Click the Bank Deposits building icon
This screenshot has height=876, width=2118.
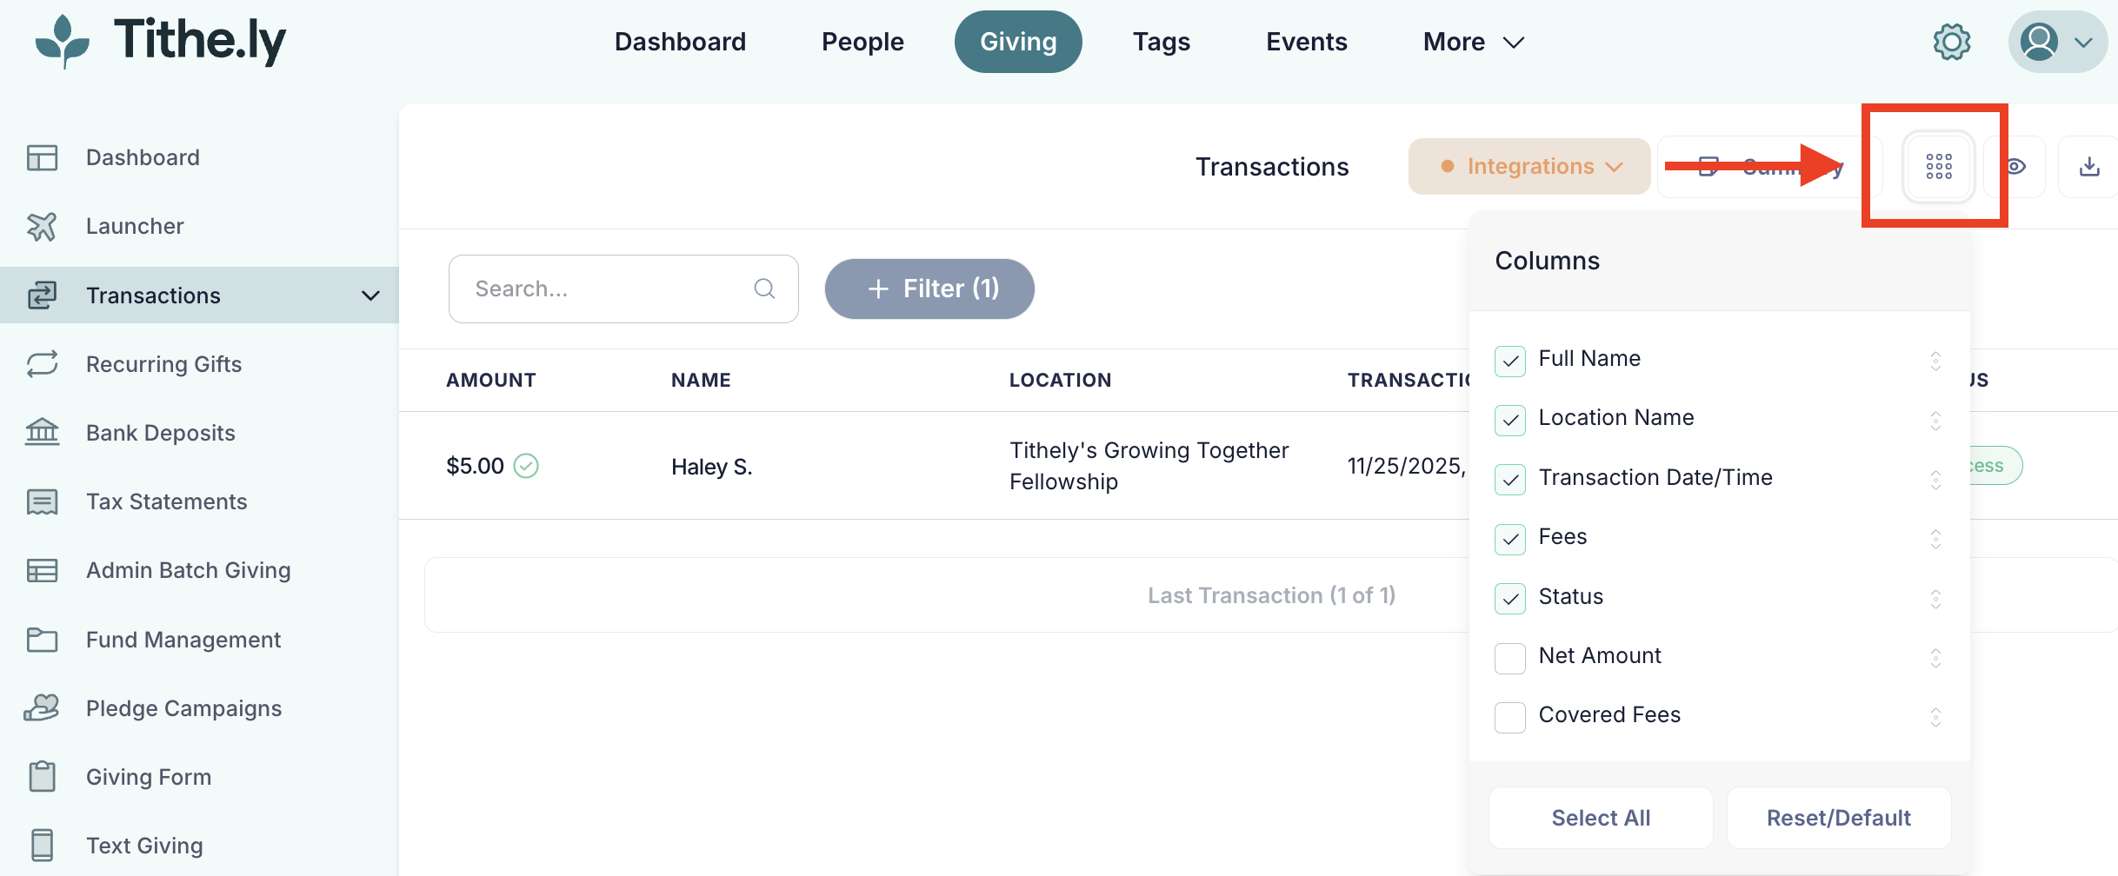42,432
